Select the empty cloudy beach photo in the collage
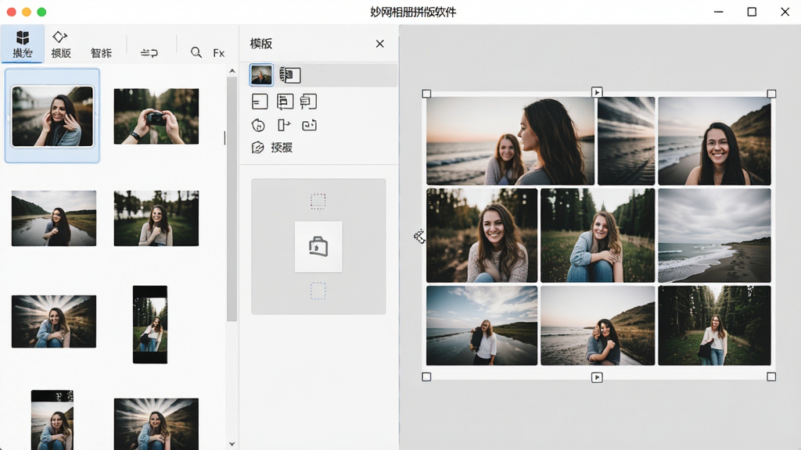The image size is (801, 450). point(714,235)
